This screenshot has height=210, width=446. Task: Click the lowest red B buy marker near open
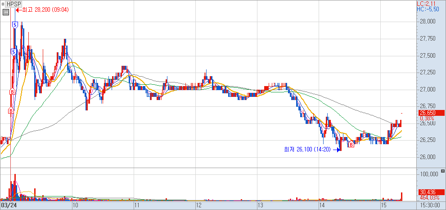(x=11, y=110)
